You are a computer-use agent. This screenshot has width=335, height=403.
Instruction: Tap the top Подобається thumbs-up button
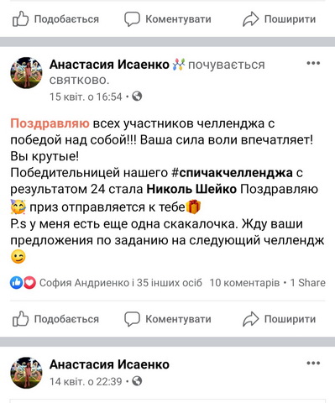click(55, 19)
